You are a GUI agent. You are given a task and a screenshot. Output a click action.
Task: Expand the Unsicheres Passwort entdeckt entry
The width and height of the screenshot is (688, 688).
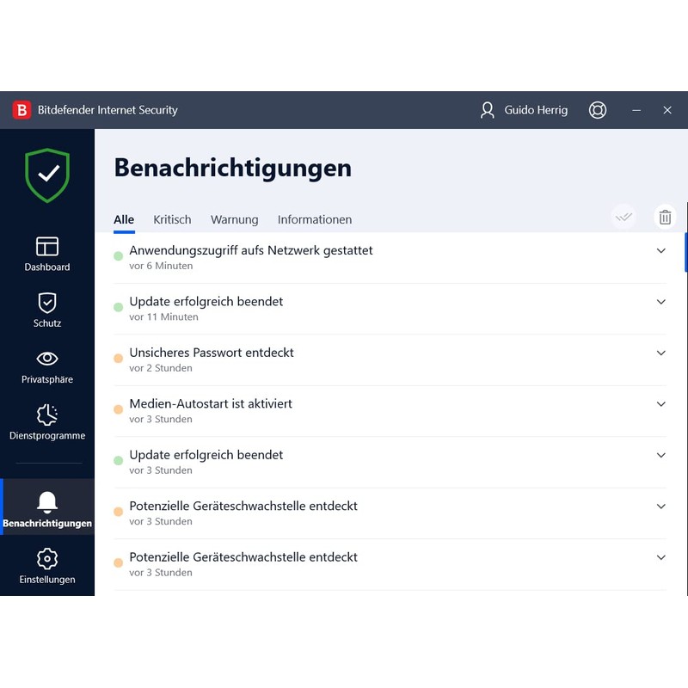click(660, 353)
